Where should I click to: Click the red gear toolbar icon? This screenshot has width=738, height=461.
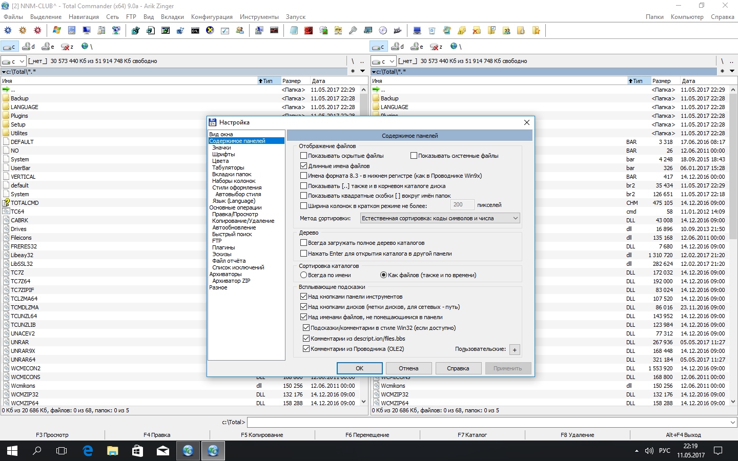pos(37,30)
